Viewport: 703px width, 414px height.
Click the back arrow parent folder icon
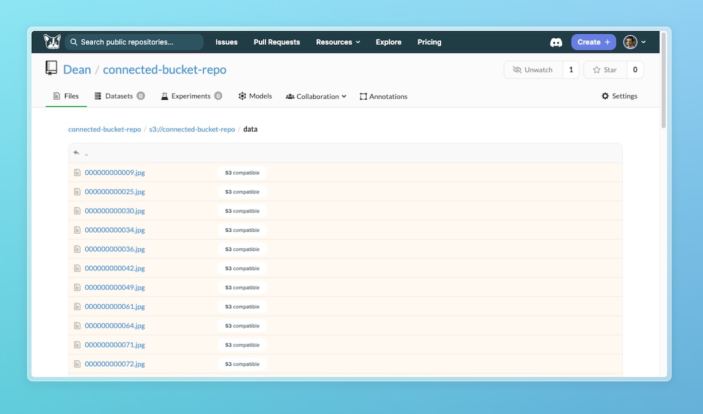click(x=77, y=153)
